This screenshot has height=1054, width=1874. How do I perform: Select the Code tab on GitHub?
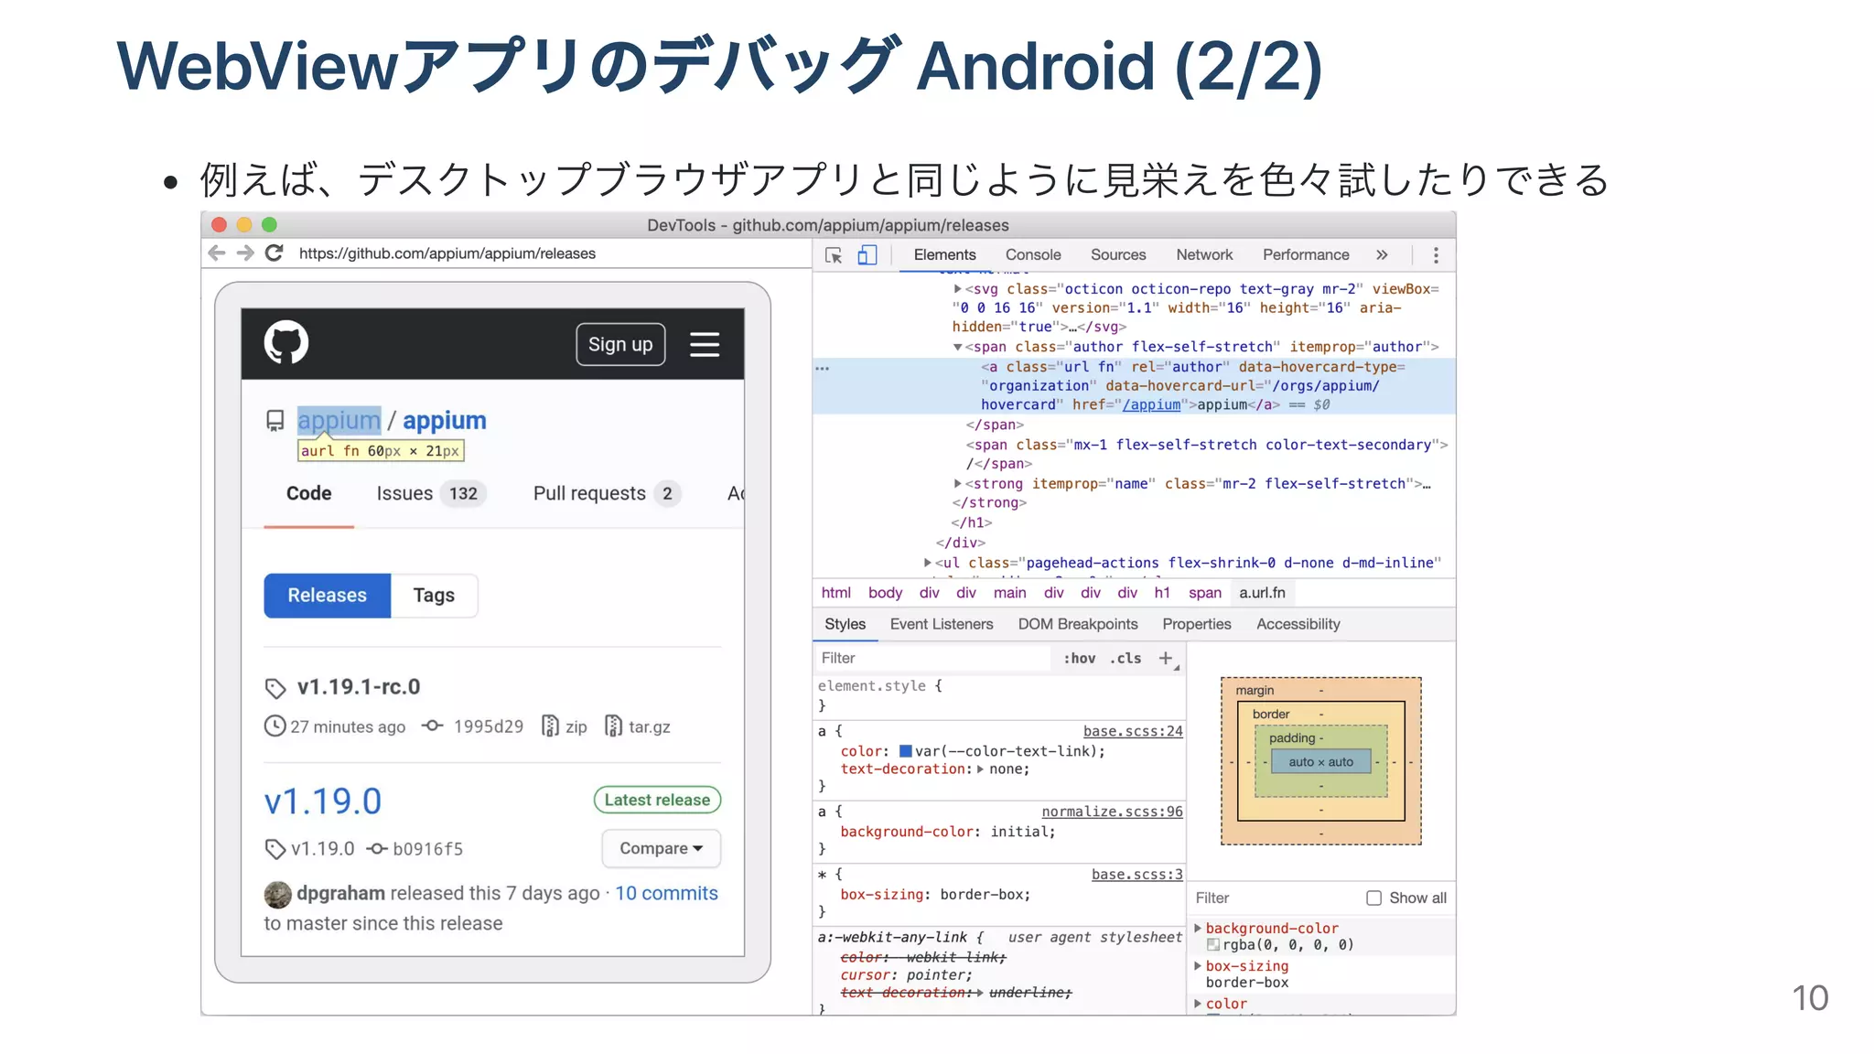point(308,494)
